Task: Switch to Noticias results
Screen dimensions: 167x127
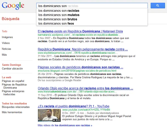Action: point(6,49)
